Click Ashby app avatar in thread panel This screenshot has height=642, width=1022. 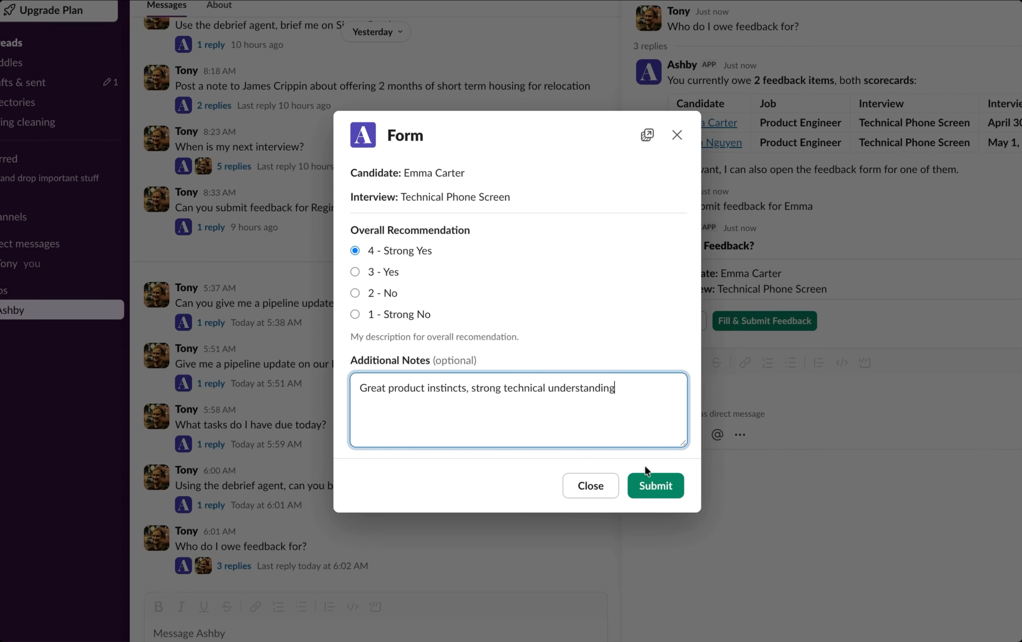click(648, 71)
